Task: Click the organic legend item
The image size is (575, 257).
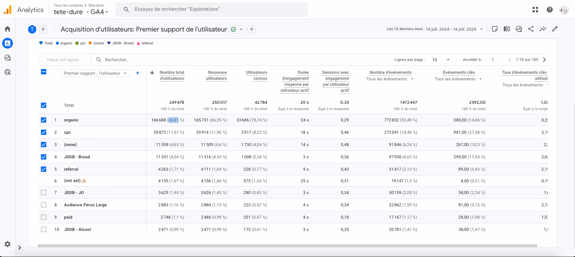Action: pos(64,43)
